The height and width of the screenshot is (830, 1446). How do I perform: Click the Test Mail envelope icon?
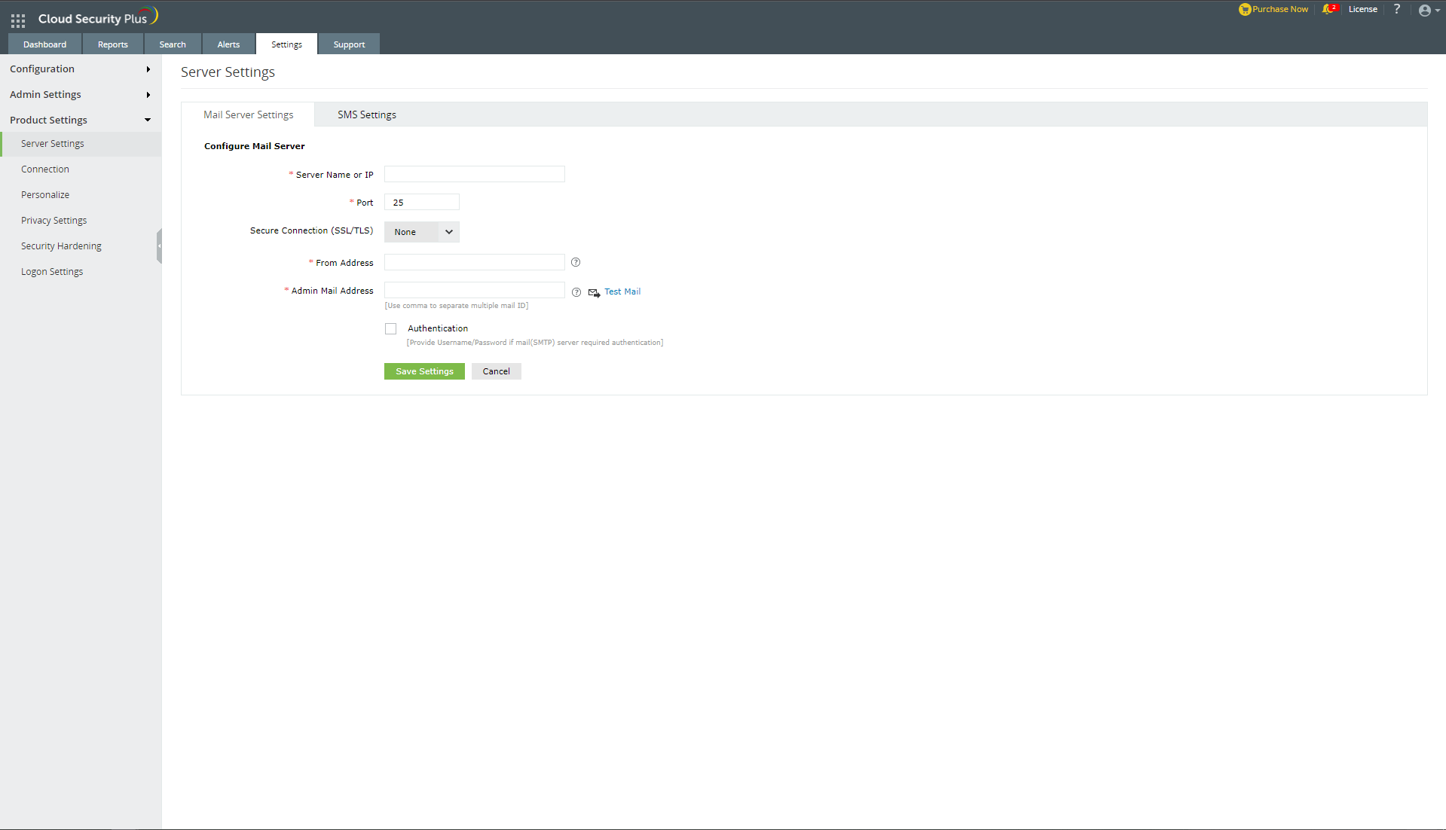(594, 292)
